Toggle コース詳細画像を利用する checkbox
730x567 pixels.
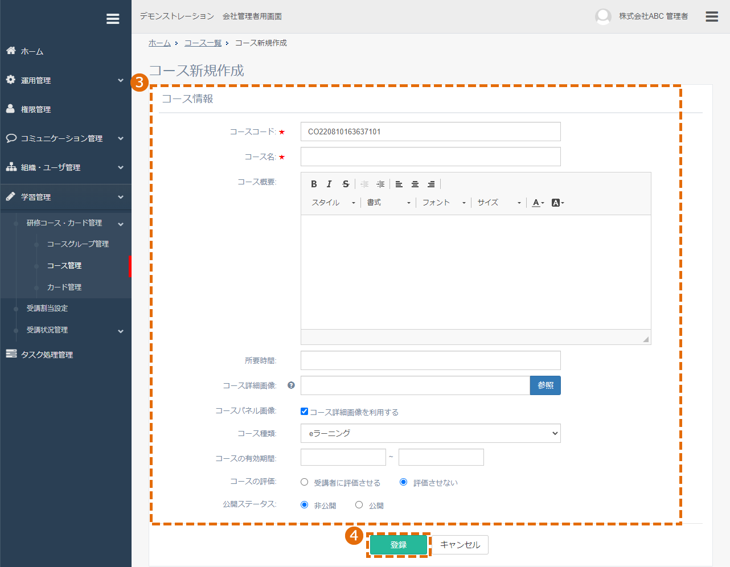(305, 412)
